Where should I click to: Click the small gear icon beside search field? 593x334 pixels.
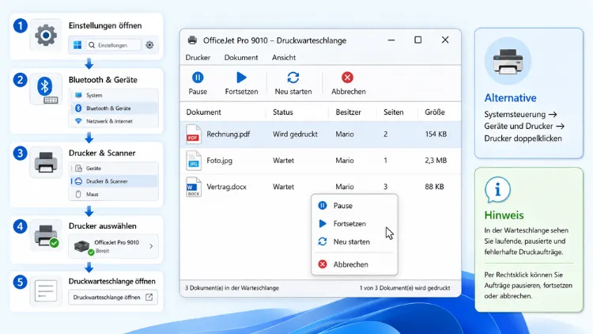point(149,45)
